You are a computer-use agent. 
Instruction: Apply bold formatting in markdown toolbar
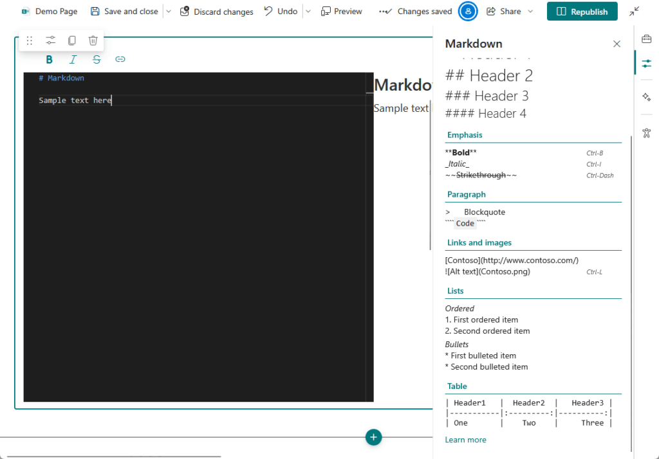pos(49,60)
